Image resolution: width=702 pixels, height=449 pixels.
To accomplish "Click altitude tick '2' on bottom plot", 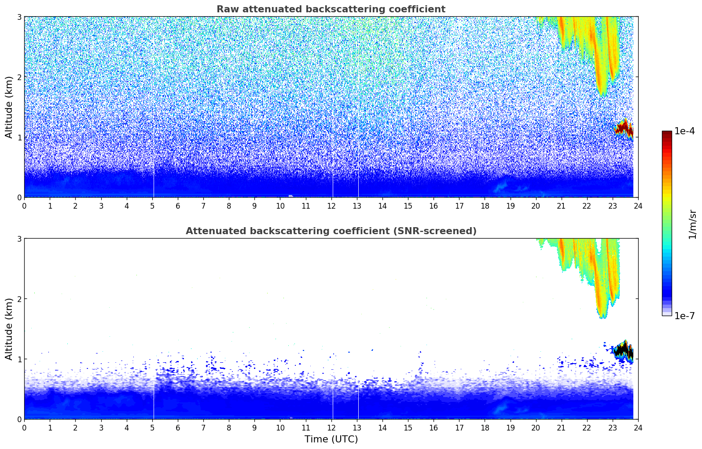I will (x=19, y=299).
